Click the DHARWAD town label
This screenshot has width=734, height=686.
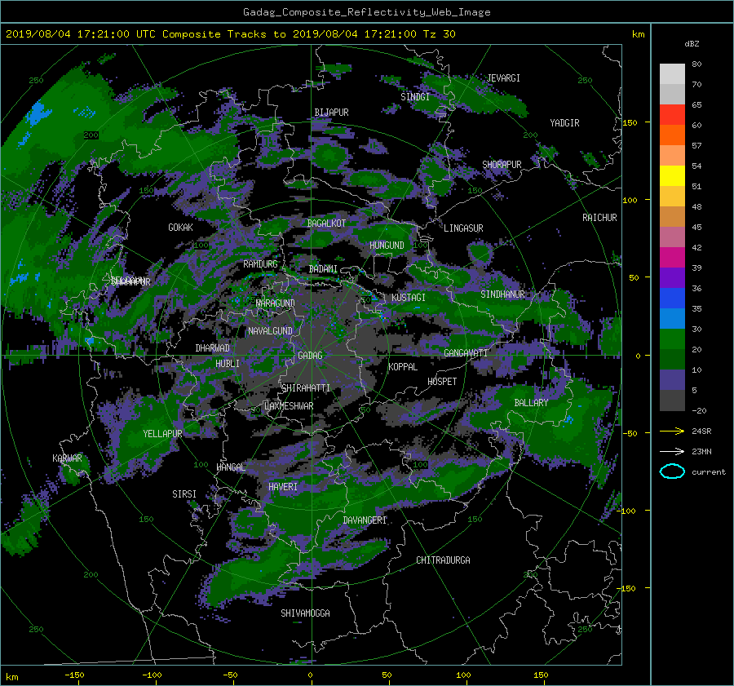[x=213, y=348]
